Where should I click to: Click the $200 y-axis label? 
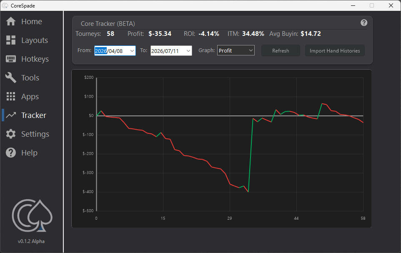[89, 78]
